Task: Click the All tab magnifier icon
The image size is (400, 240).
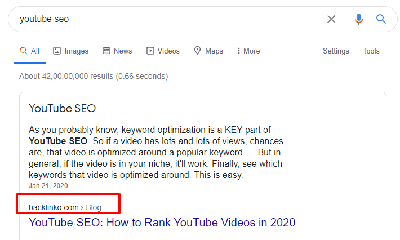Action: click(23, 51)
